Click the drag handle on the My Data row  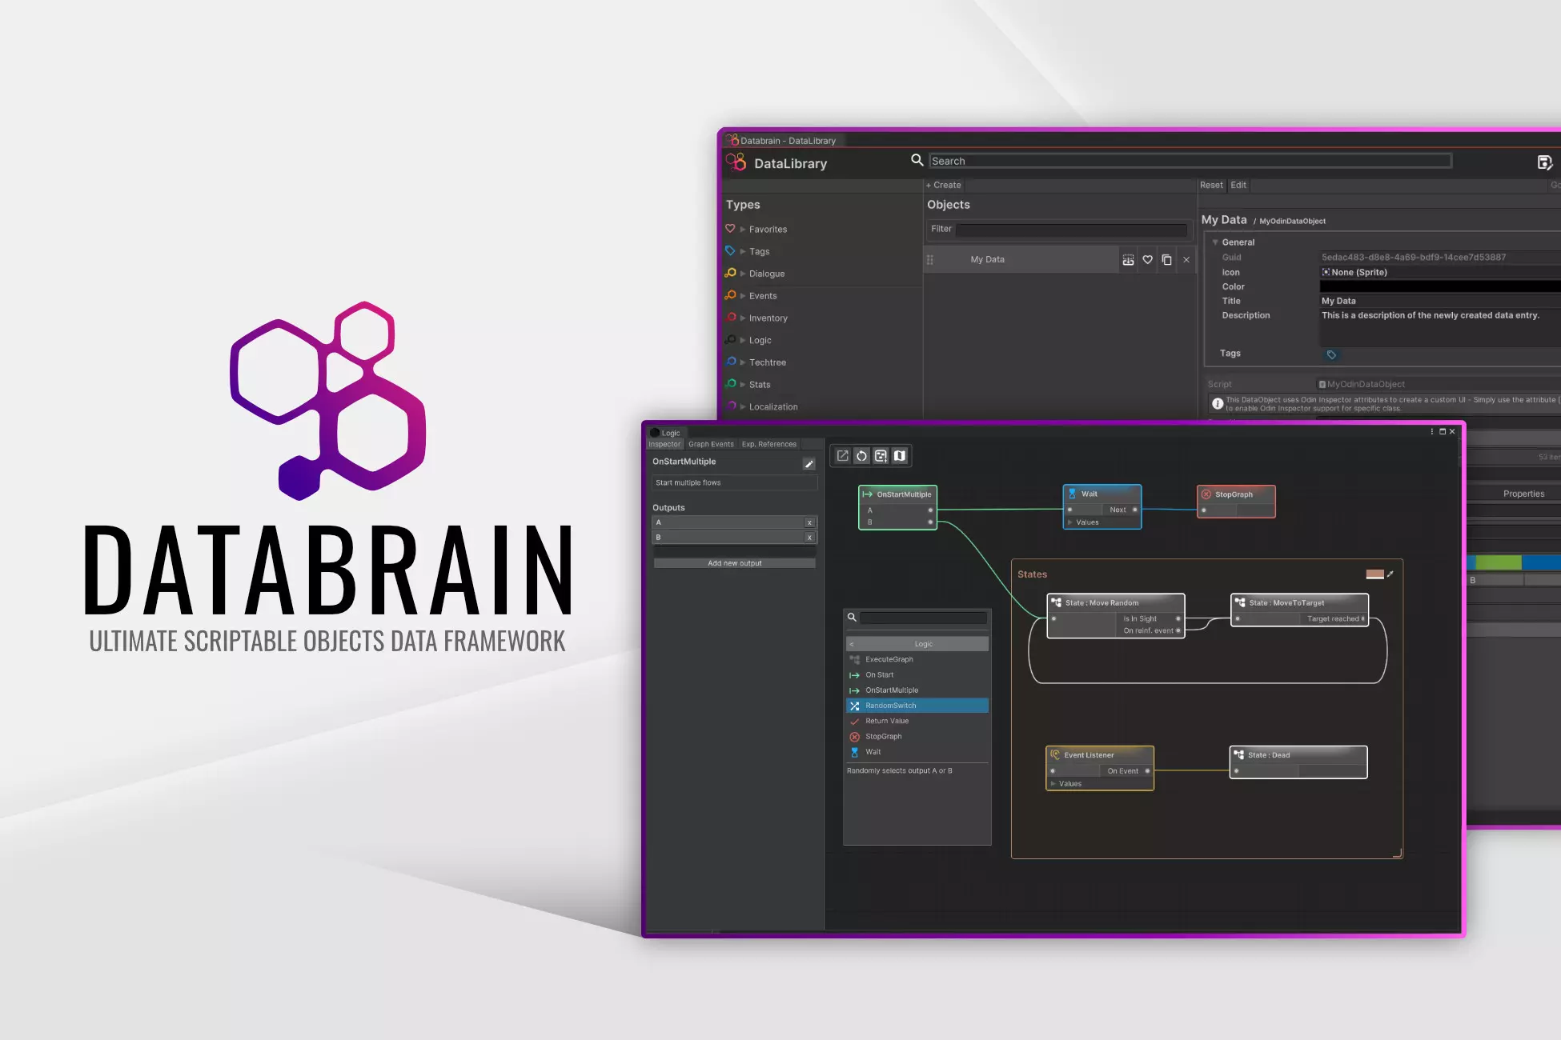point(930,259)
